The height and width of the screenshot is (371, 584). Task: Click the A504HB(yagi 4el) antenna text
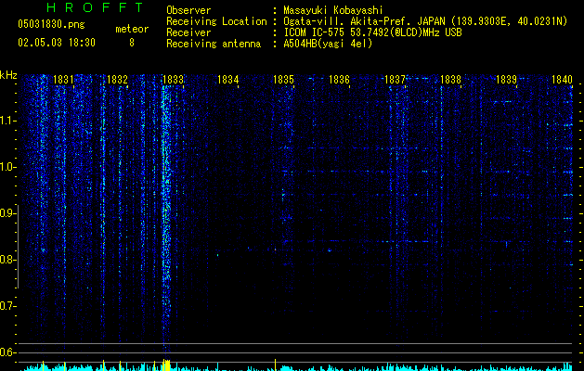click(328, 44)
